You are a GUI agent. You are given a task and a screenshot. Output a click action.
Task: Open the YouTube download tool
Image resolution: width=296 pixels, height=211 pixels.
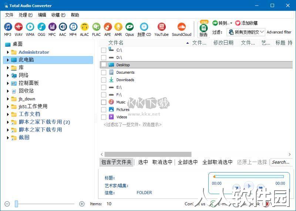pyautogui.click(x=161, y=29)
